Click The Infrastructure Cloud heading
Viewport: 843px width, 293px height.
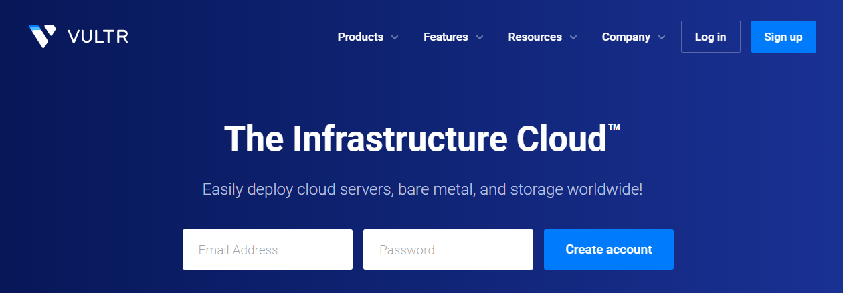coord(421,138)
